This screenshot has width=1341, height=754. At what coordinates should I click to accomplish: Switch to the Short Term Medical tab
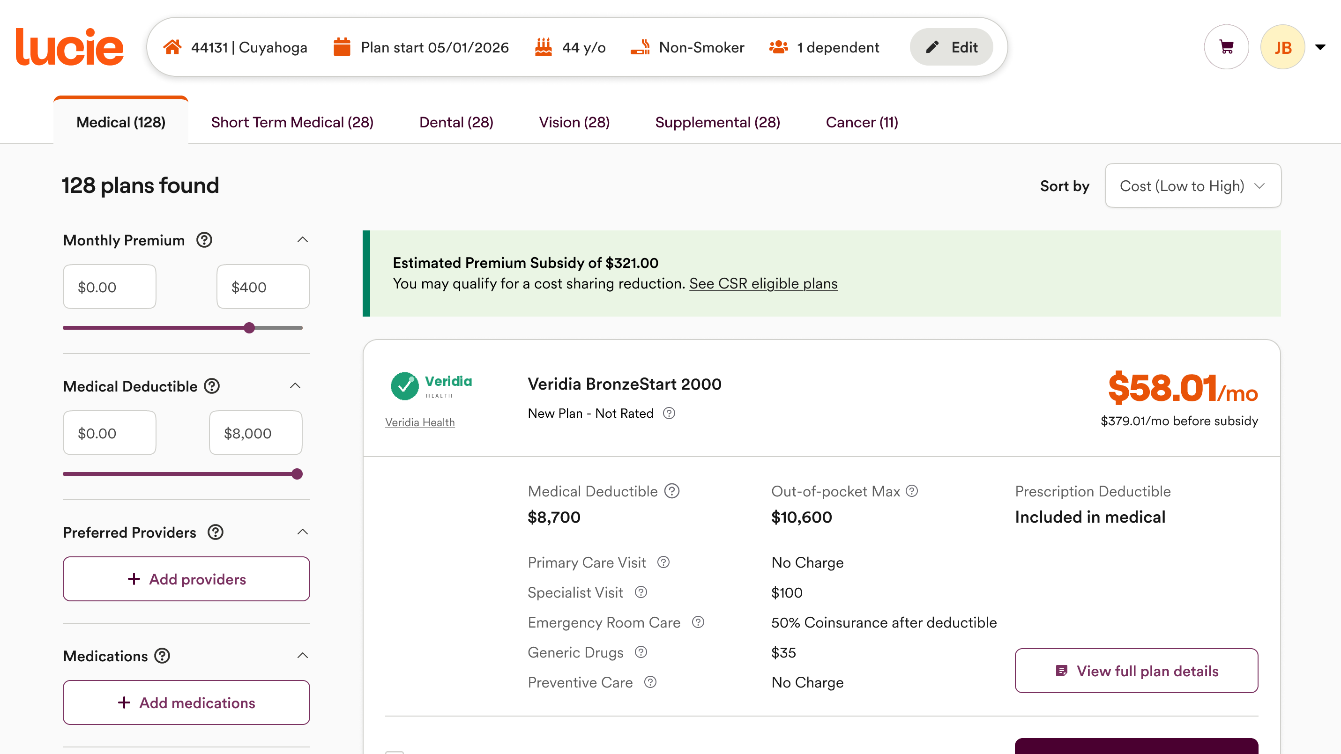(x=292, y=122)
